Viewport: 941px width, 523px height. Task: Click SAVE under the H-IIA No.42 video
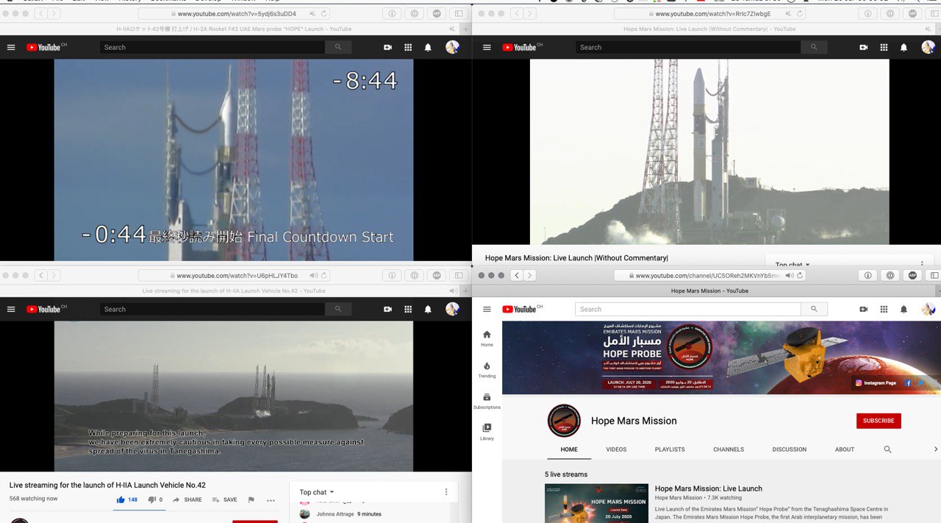[x=224, y=499]
